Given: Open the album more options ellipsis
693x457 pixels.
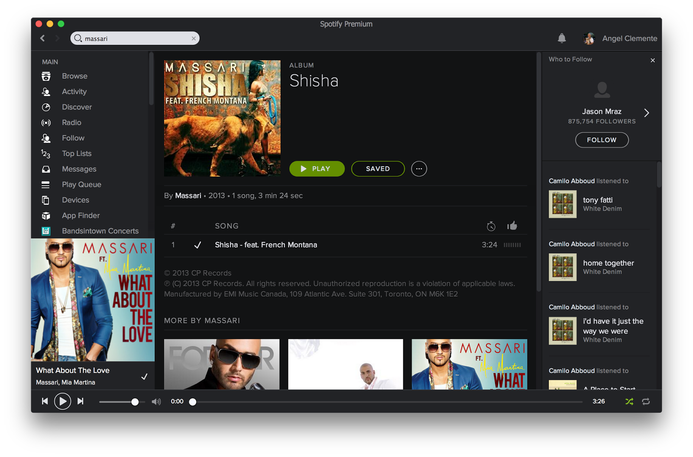Looking at the screenshot, I should coord(419,169).
